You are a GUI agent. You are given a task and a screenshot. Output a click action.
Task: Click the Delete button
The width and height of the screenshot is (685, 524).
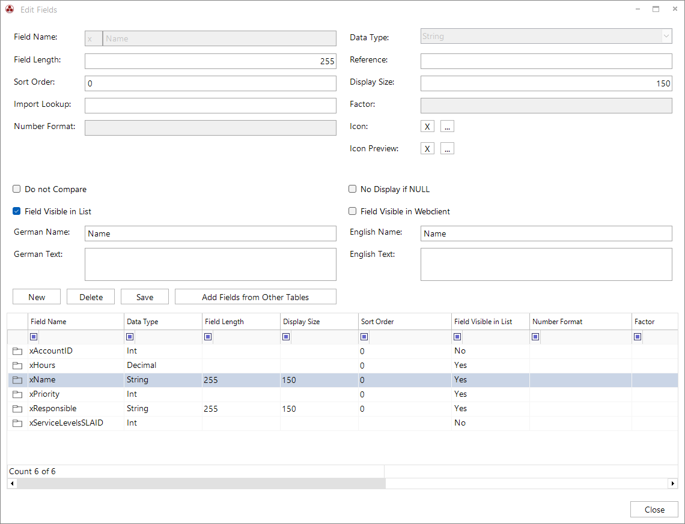coord(91,297)
